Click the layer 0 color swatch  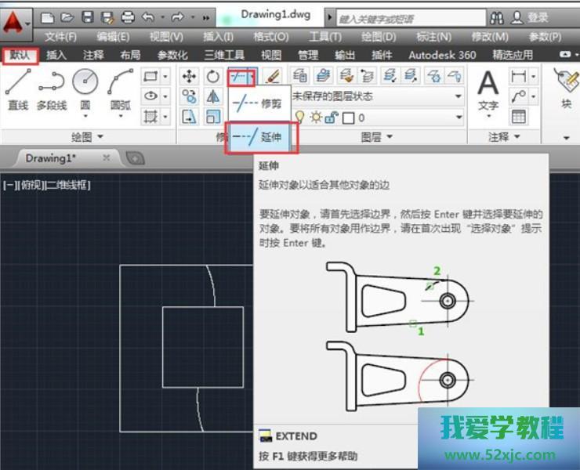[349, 117]
